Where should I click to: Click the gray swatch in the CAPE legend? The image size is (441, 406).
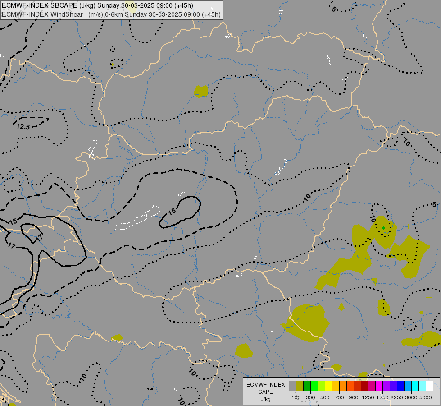coord(292,386)
